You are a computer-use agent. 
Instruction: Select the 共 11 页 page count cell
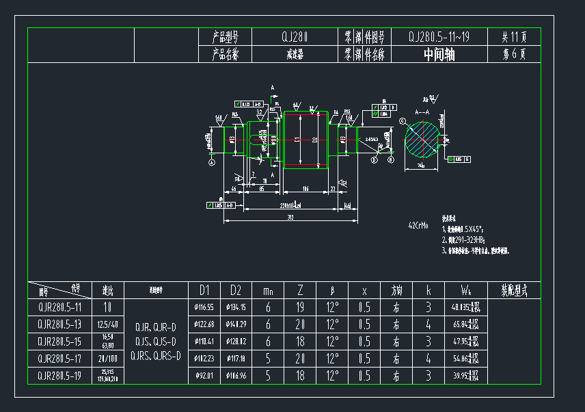tap(514, 37)
